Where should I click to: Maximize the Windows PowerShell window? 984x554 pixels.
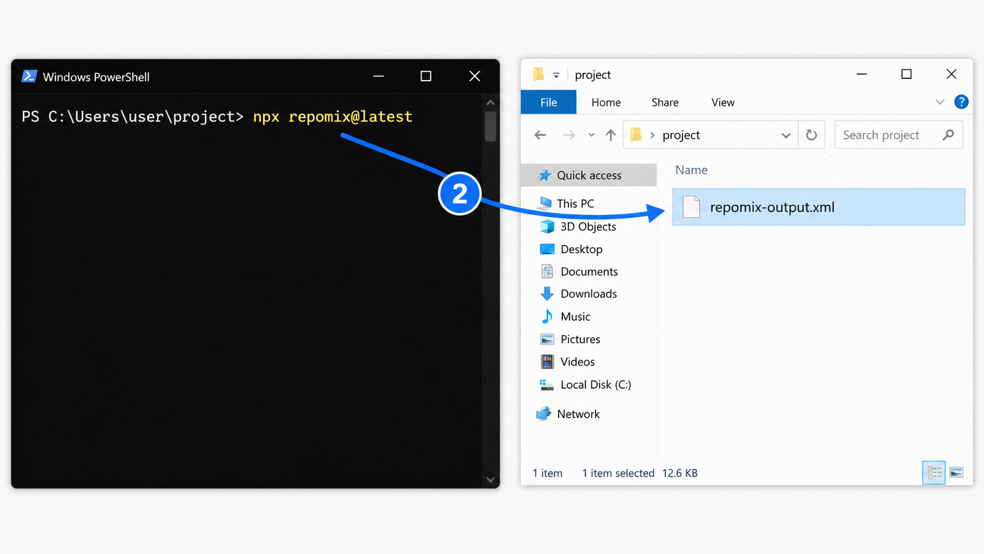[426, 76]
